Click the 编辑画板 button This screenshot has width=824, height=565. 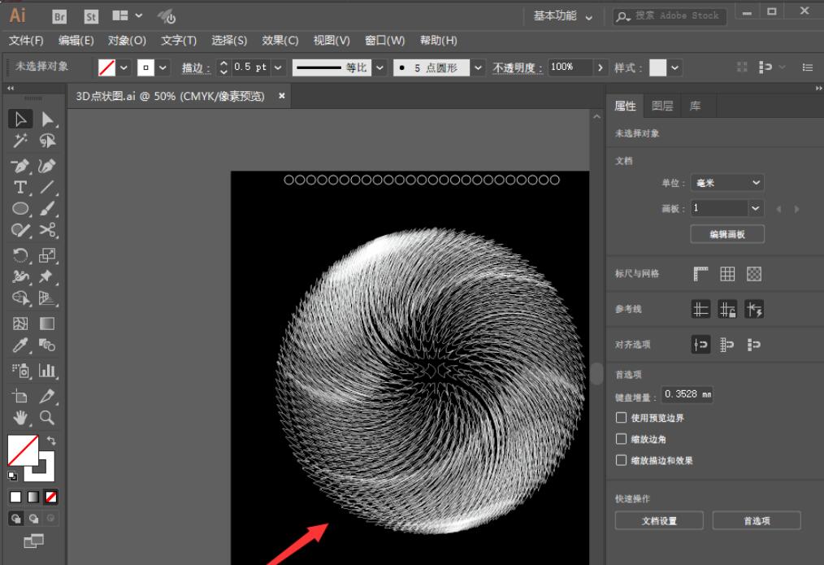pos(727,234)
